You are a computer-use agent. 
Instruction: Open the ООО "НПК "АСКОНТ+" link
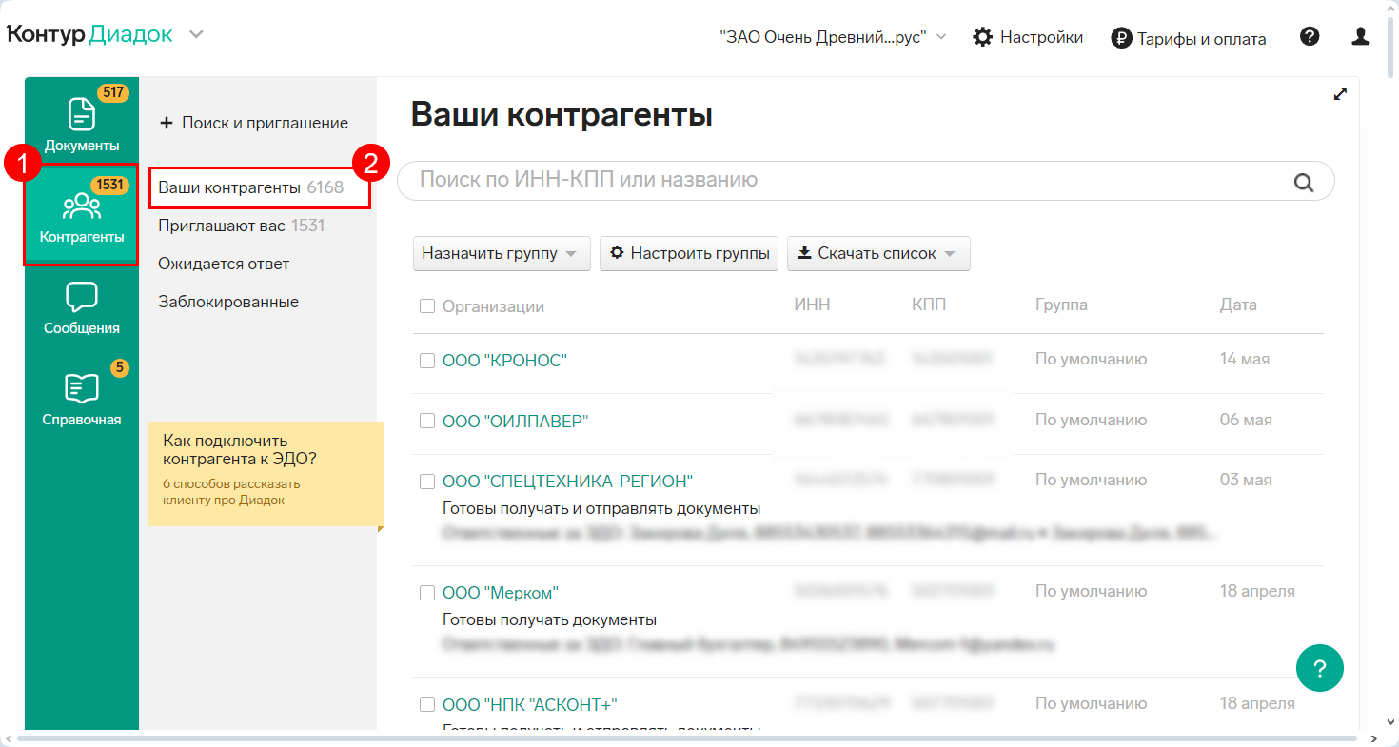tap(530, 705)
